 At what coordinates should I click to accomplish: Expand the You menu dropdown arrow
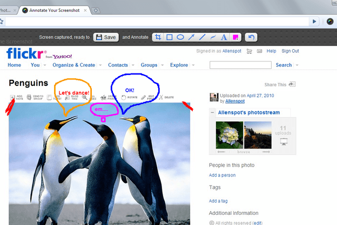point(45,65)
